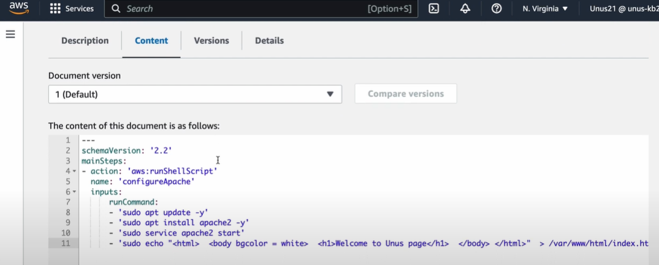Open the Details tab
Screen dimensions: 659x265
point(269,41)
